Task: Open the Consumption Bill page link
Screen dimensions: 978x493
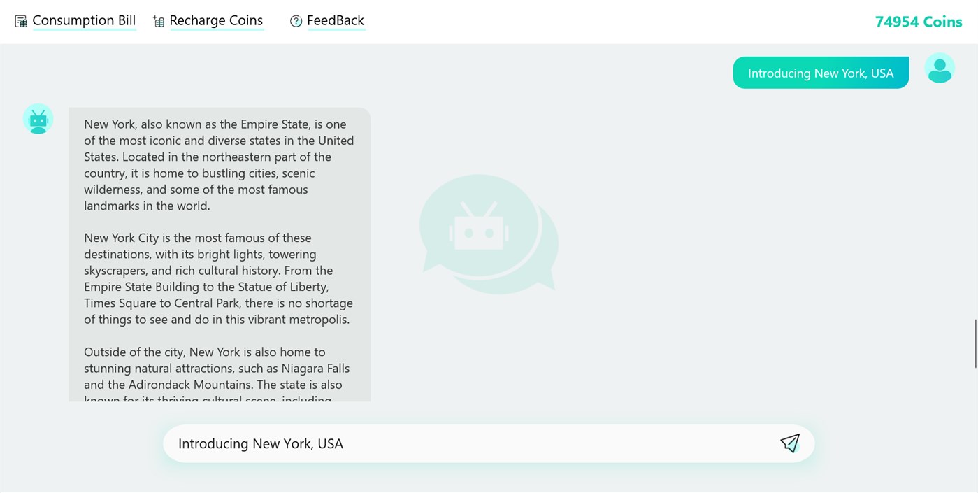Action: [84, 21]
